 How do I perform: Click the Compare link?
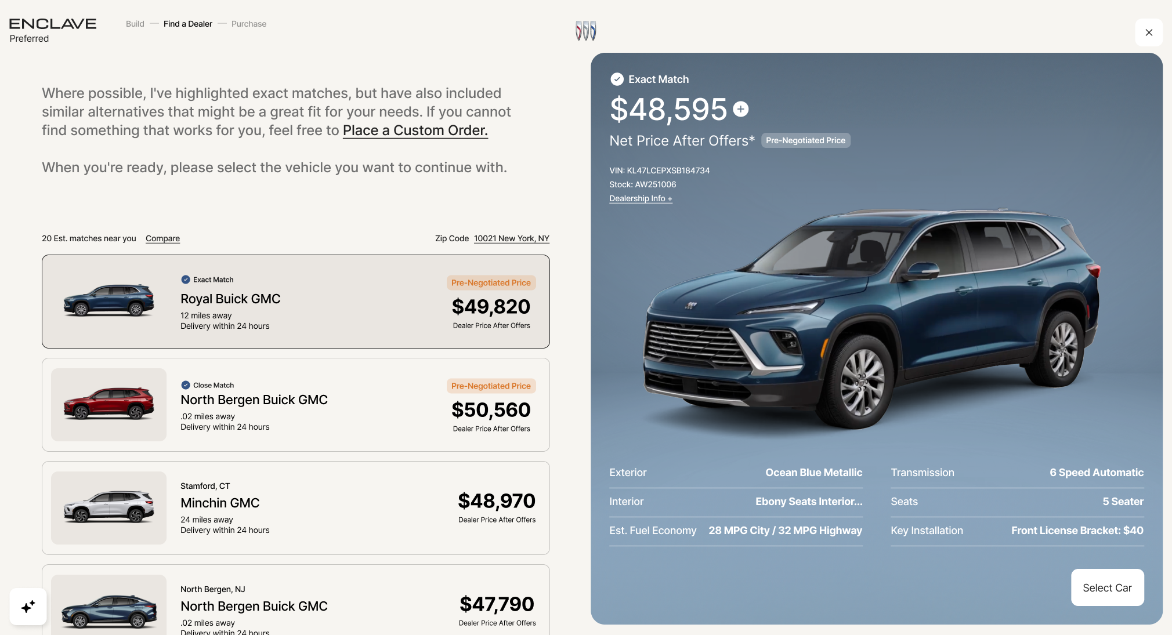[x=162, y=238]
